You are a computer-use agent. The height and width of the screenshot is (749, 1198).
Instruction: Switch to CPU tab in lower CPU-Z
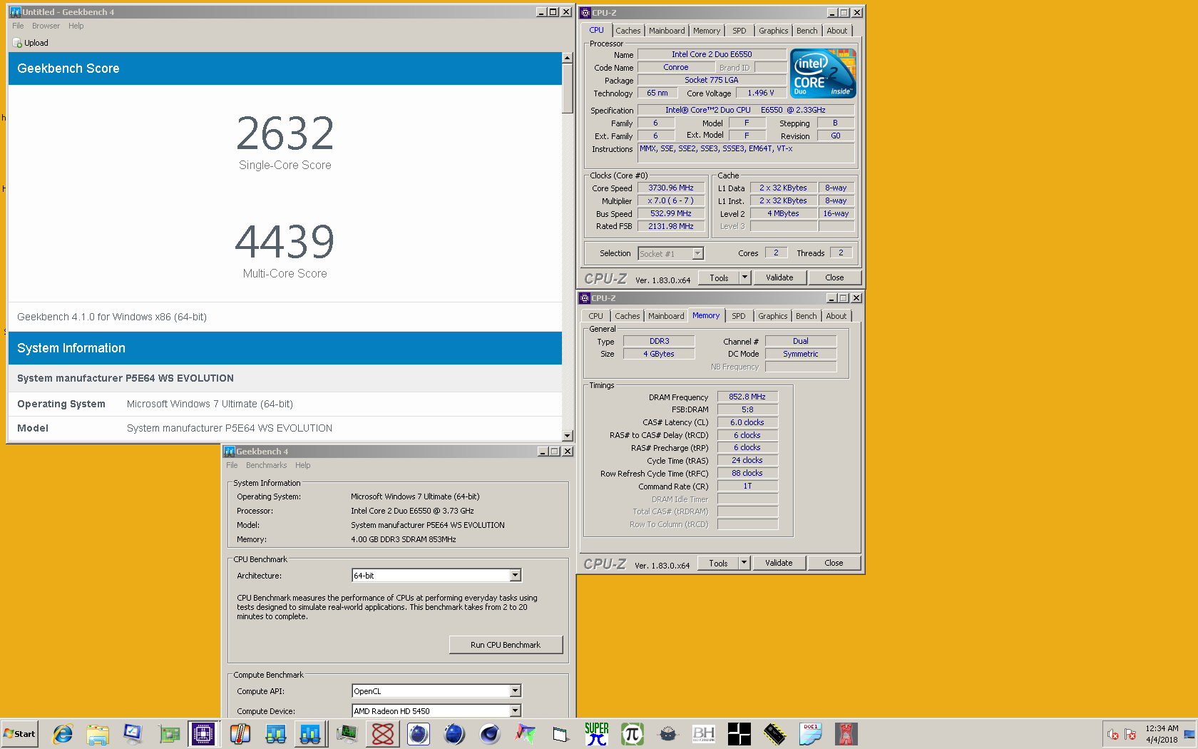595,316
